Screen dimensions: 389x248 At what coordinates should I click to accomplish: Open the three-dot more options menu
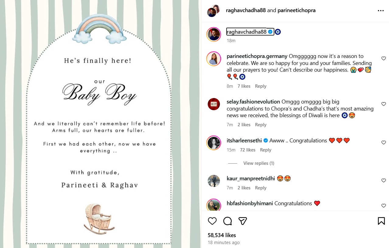click(381, 11)
